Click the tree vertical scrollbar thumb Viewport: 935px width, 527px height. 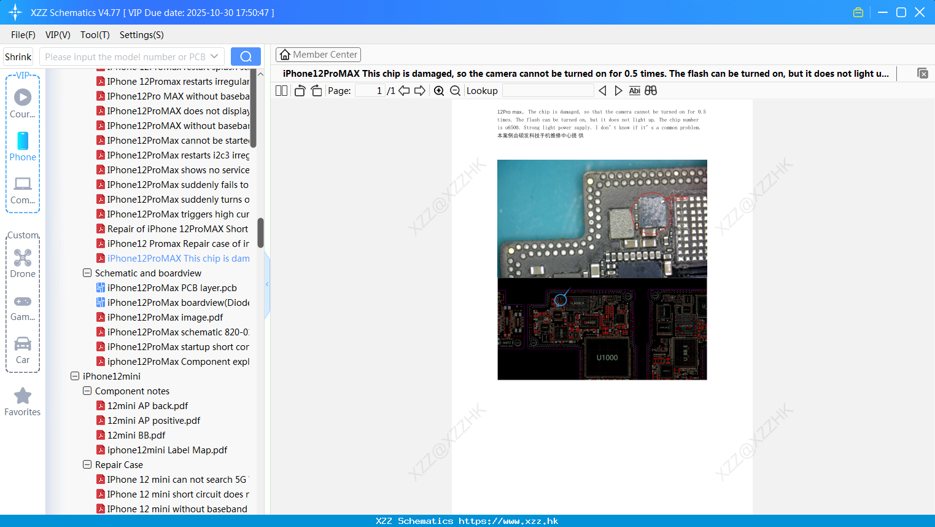pos(260,233)
